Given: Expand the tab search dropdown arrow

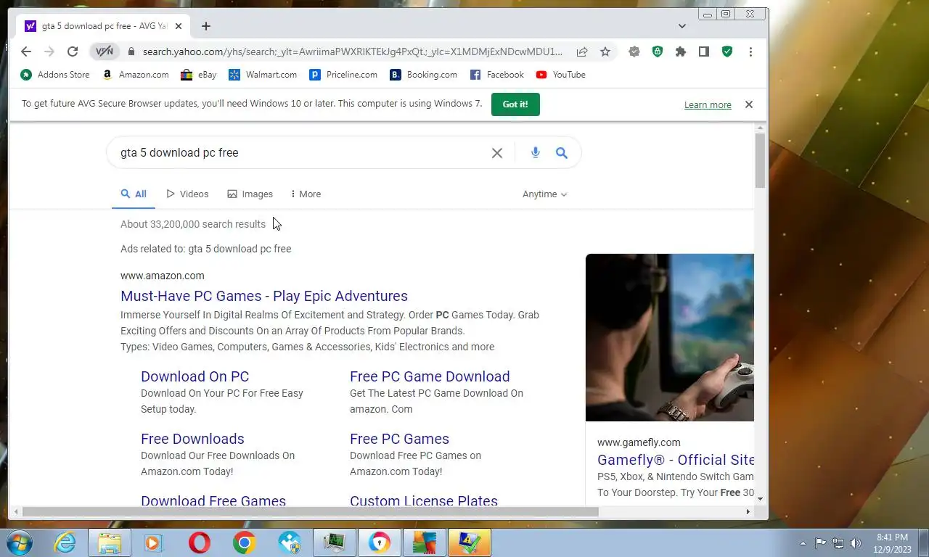Looking at the screenshot, I should coord(682,26).
